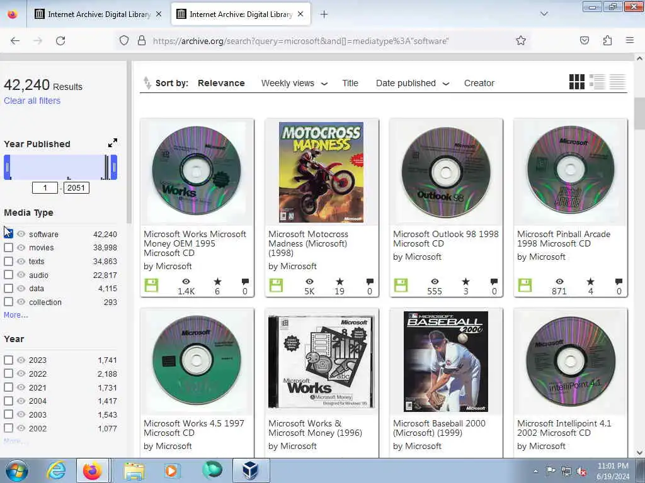645x483 pixels.
Task: Toggle the eye icon next to collection
Action: tap(21, 302)
